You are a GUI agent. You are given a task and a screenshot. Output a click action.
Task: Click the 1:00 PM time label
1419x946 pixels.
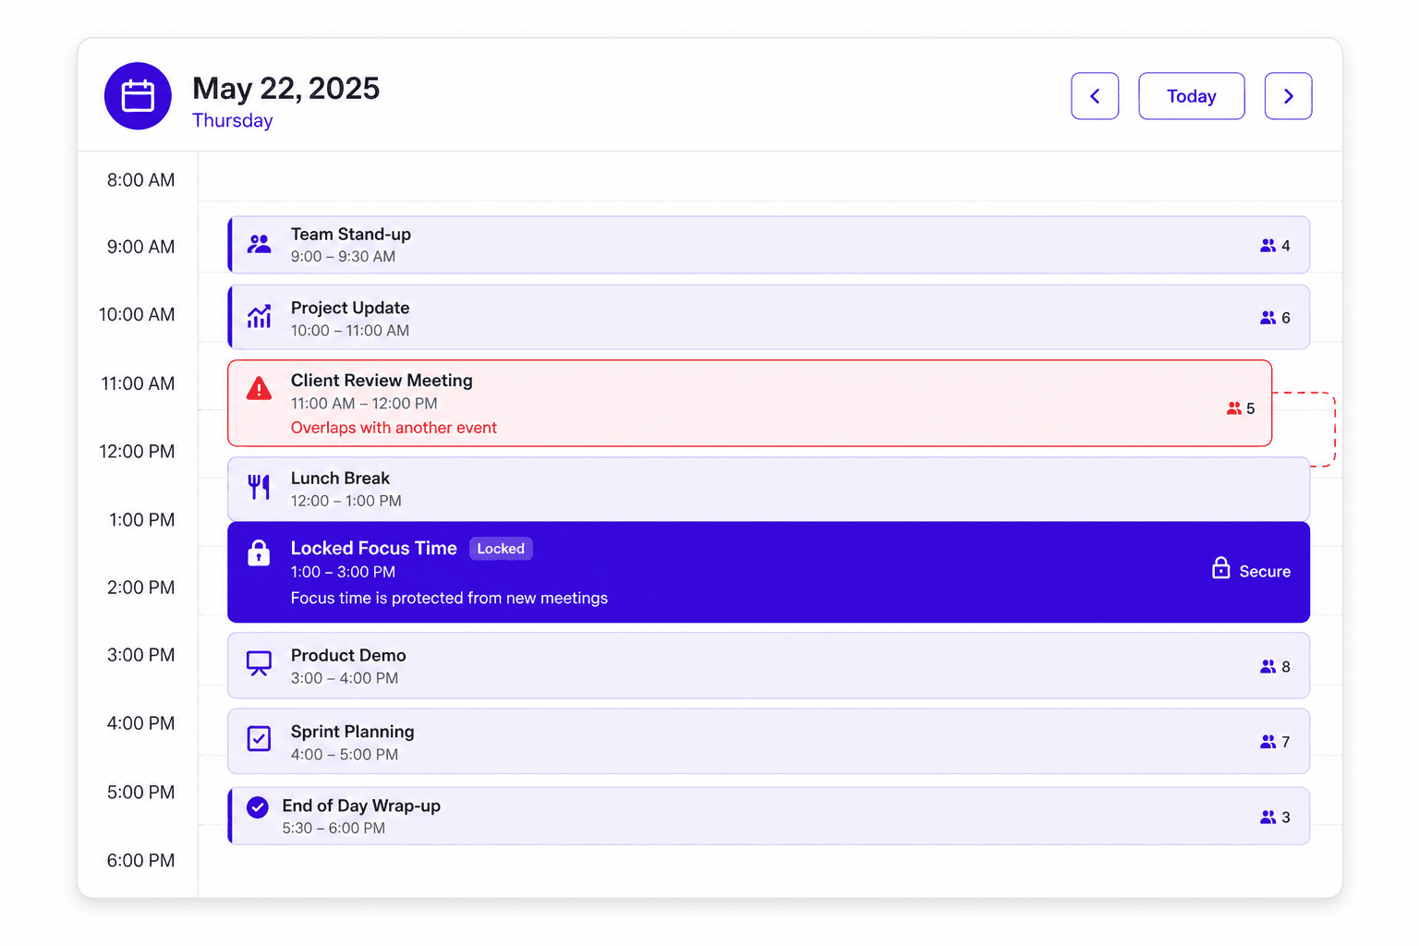coord(141,520)
